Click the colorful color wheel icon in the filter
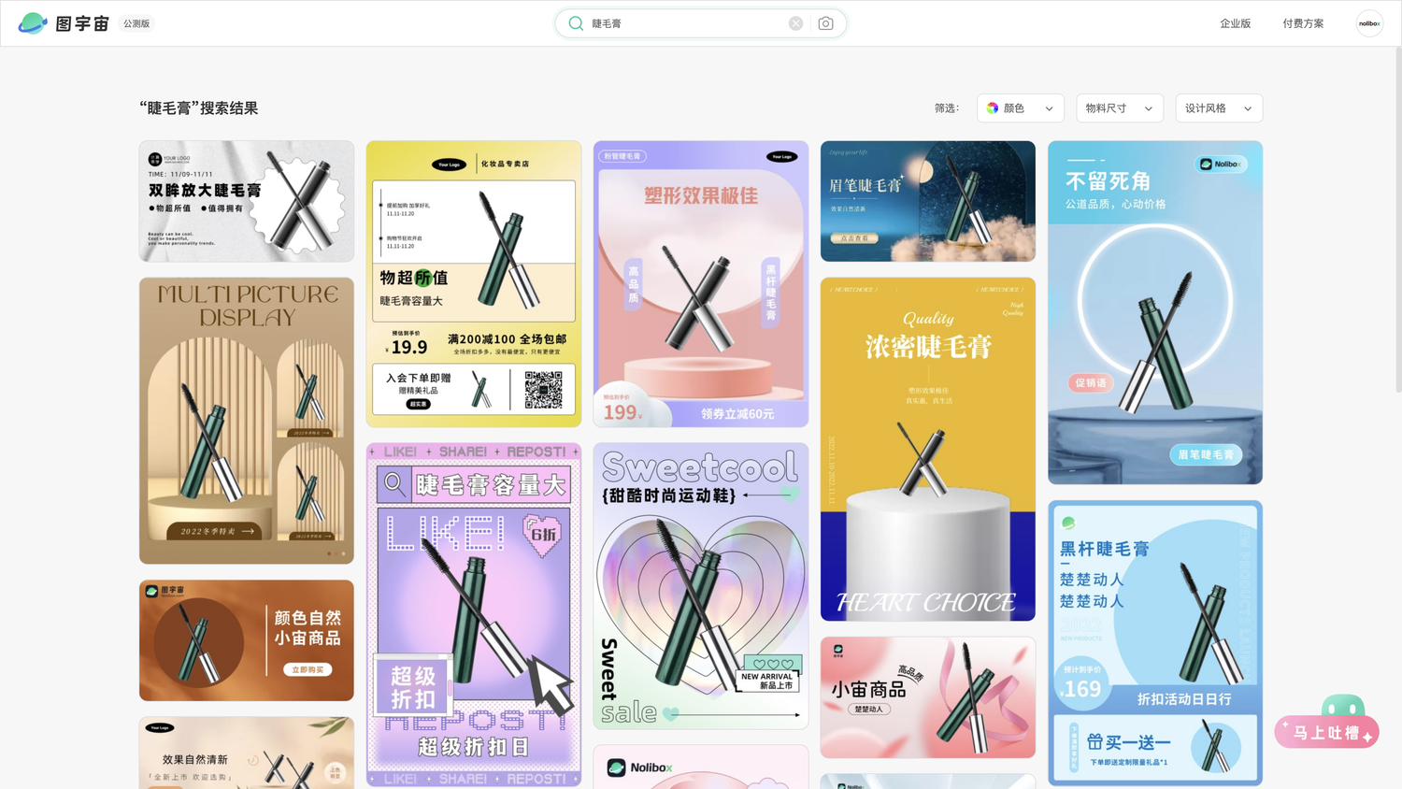 click(x=993, y=108)
